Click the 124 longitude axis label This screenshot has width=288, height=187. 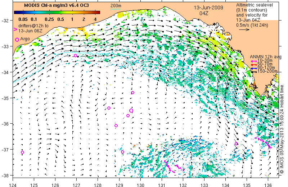tap(13, 185)
